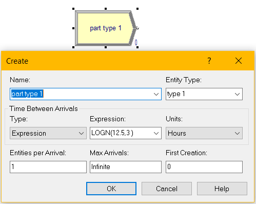Screen dimensions: 256x204
Task: Close the Create dialog with the X
Action: 239,61
